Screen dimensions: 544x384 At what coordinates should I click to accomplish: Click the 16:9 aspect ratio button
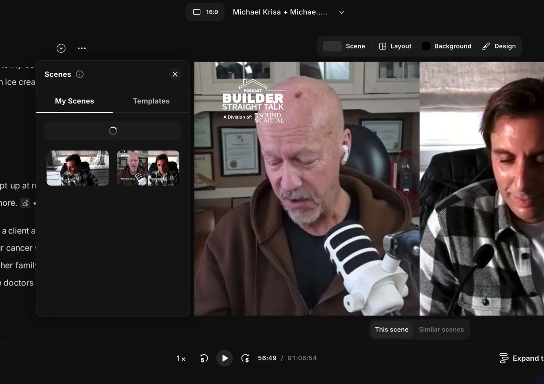click(205, 12)
